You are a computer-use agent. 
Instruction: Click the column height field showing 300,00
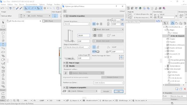coord(84,36)
